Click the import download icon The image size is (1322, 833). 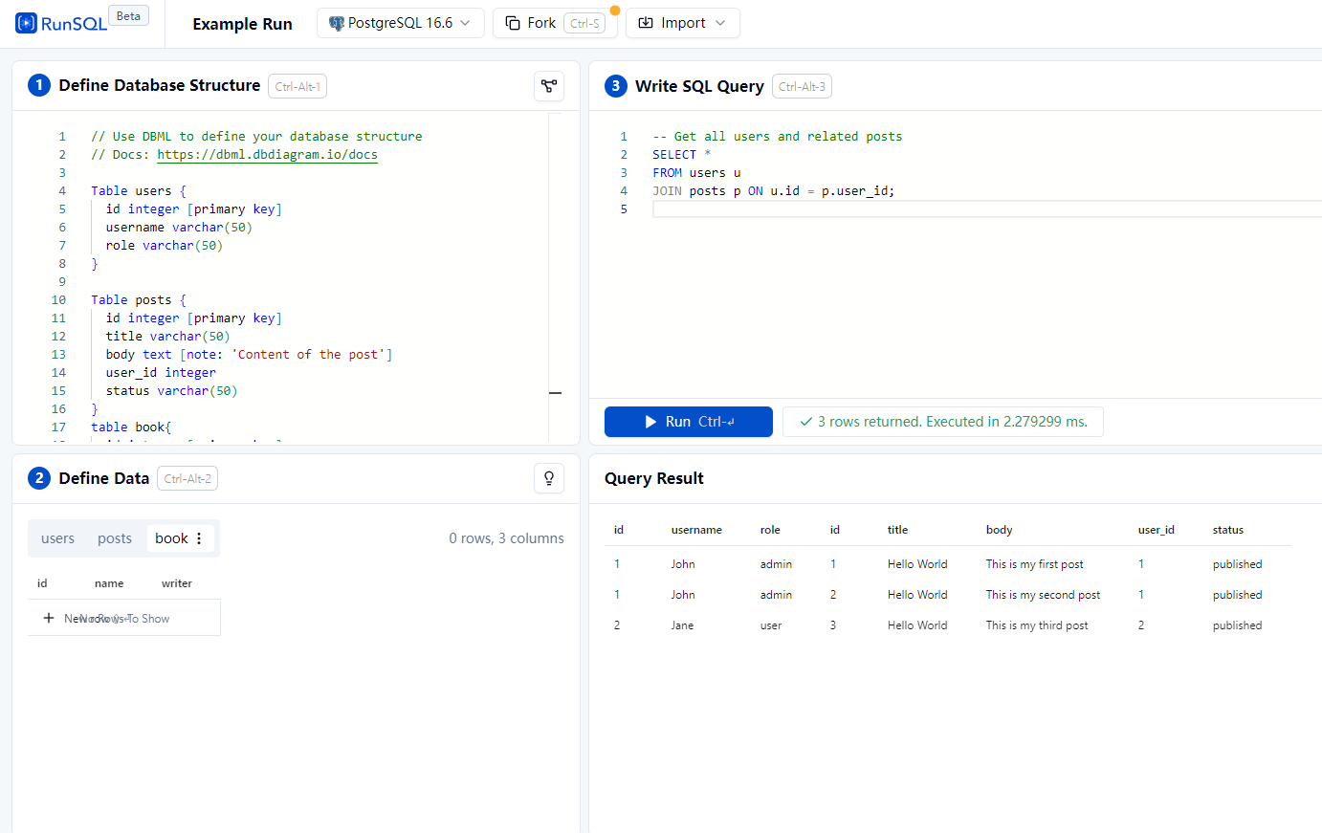[x=646, y=23]
